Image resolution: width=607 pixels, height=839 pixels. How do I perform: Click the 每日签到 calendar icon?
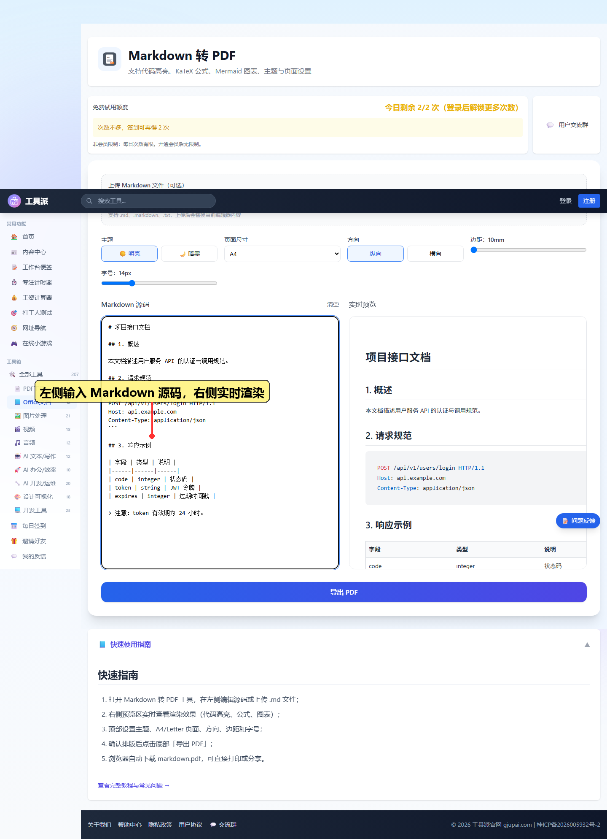click(14, 526)
